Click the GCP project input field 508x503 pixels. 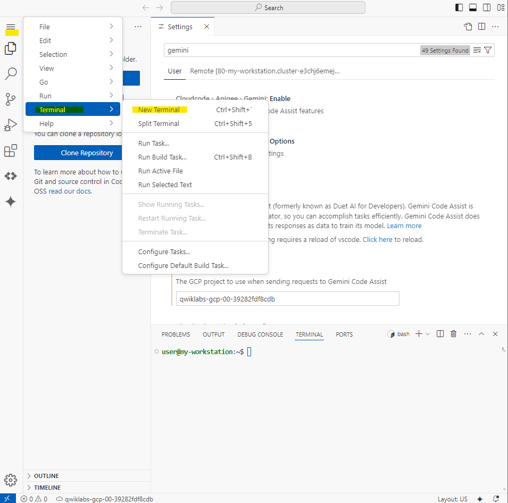287,299
